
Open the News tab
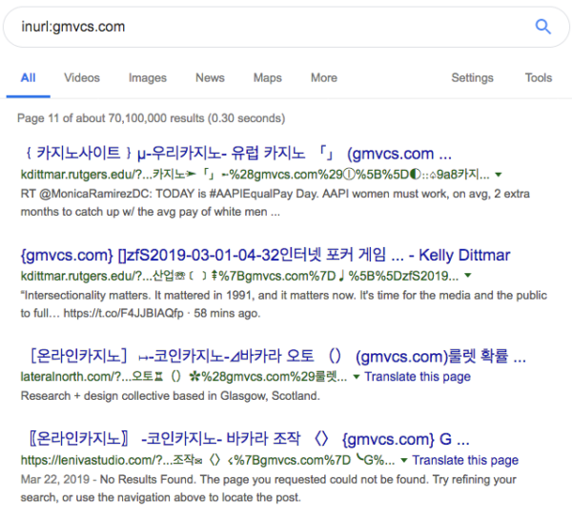coord(210,78)
